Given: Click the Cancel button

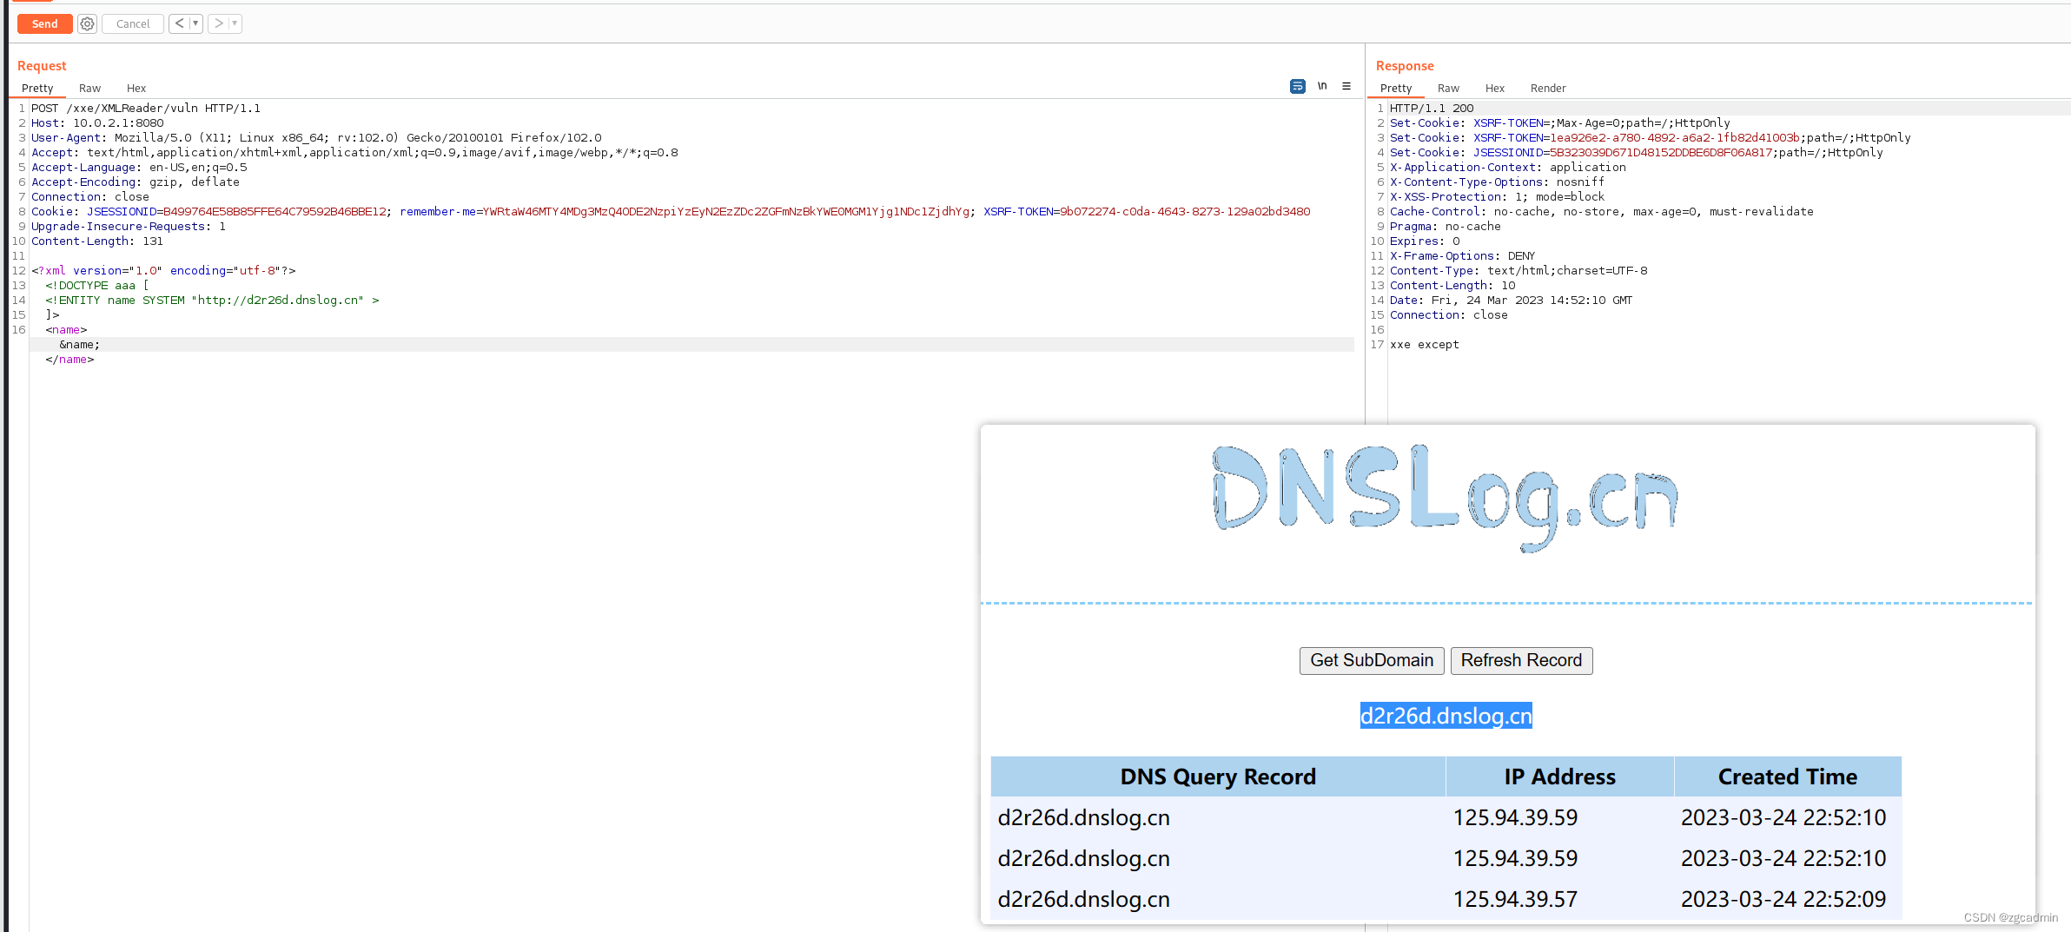Looking at the screenshot, I should click(133, 24).
